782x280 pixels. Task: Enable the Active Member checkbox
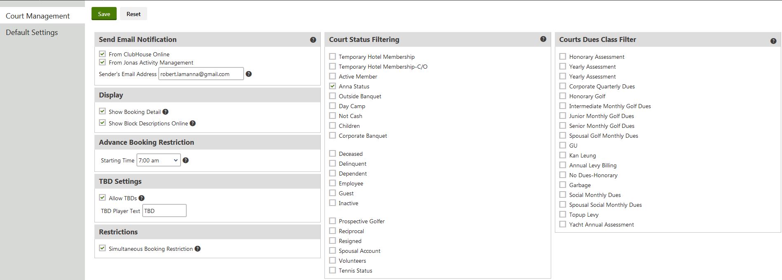tap(333, 76)
